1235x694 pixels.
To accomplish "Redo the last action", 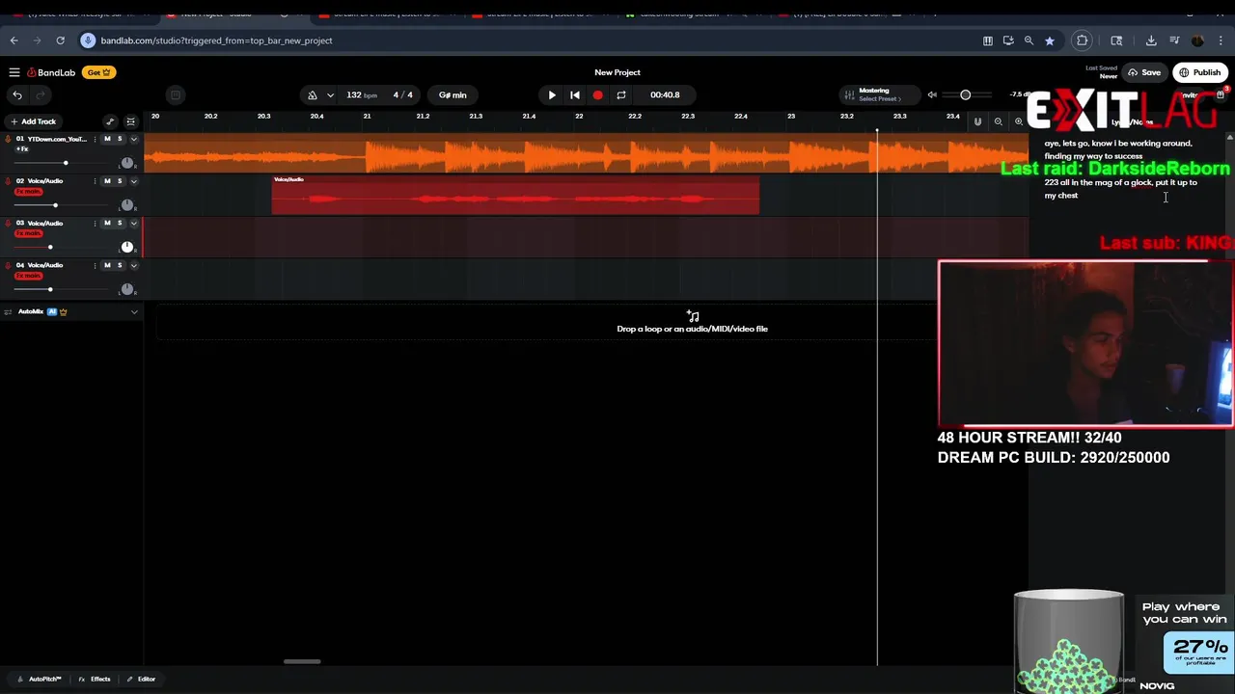I will [41, 94].
